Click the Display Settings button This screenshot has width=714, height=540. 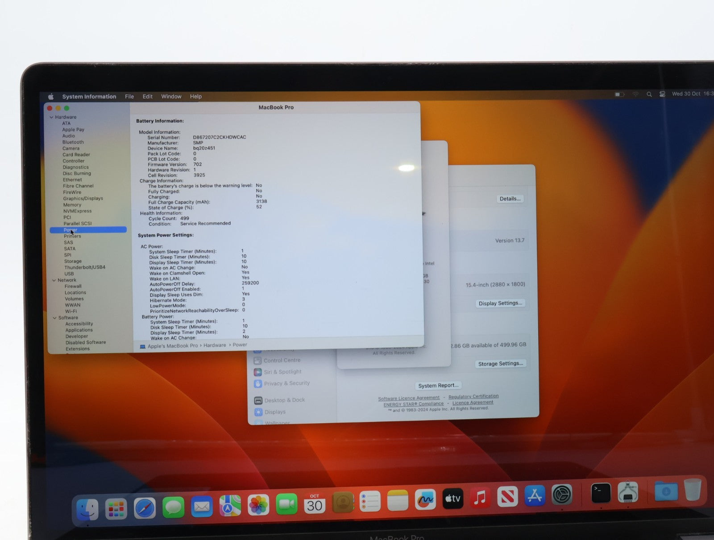(500, 303)
